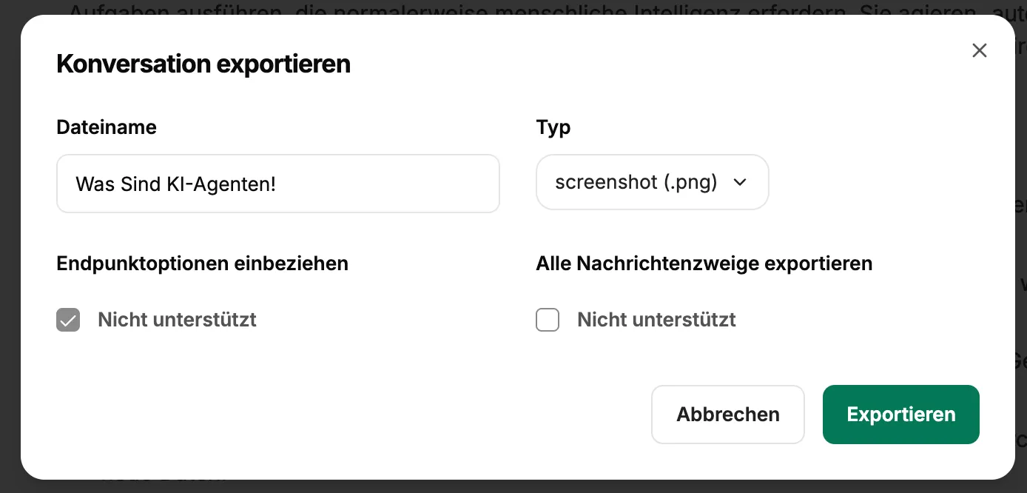Place cursor on "Was Sind KI-Agenten!" filename text
The width and height of the screenshot is (1027, 493).
point(175,184)
